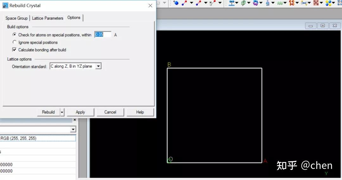
Task: Open the purple and blue spheres module icon
Action: pyautogui.click(x=255, y=3)
